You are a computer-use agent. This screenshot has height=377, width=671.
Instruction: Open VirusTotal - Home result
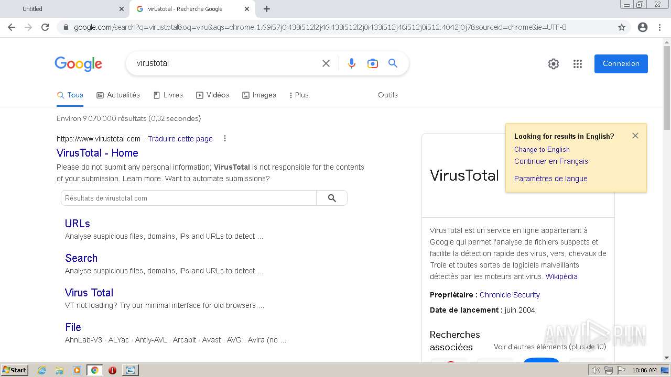point(98,153)
